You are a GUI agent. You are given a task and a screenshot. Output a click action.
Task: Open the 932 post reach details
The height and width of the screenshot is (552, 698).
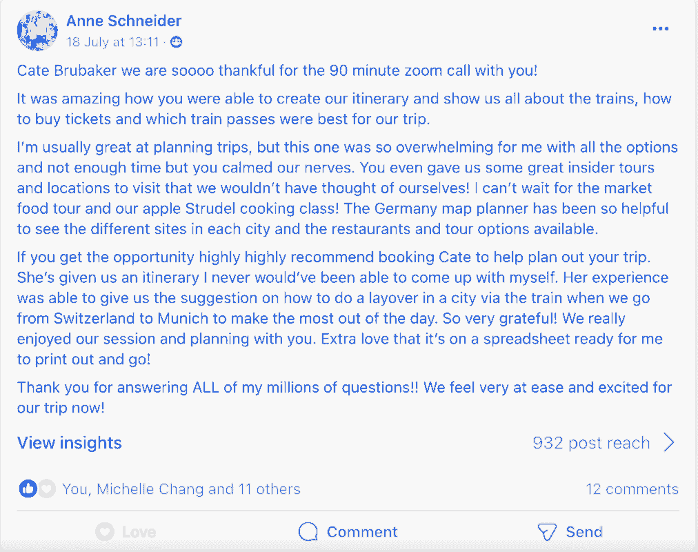(x=591, y=443)
